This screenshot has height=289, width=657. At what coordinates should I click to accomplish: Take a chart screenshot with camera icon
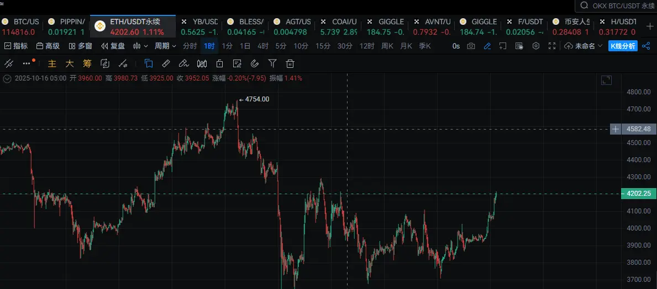(471, 46)
